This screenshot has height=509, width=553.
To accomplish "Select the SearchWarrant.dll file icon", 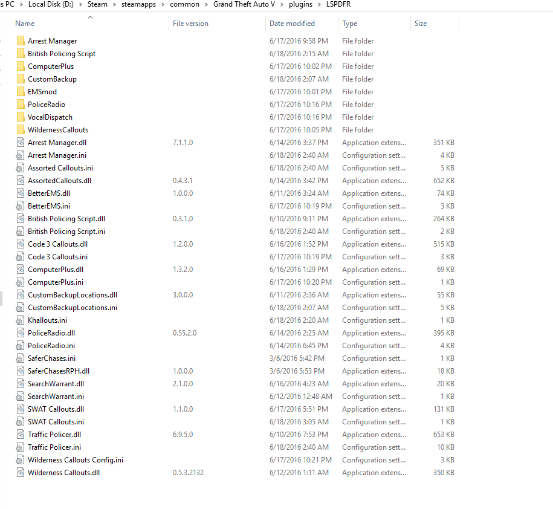I will (x=21, y=384).
